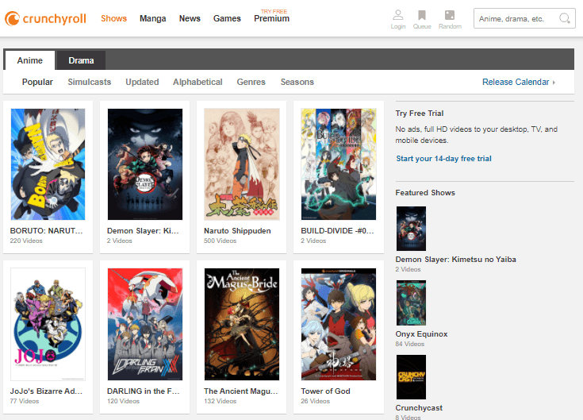Click the Tower of God title
583x420 pixels.
click(x=325, y=391)
